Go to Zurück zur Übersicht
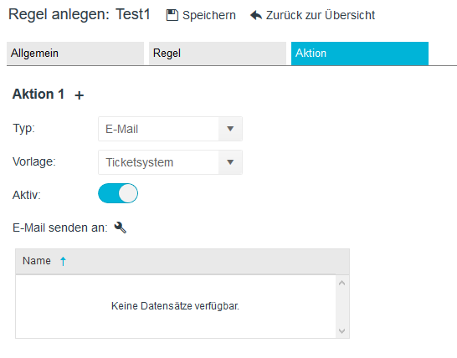The image size is (457, 358). coord(321,15)
